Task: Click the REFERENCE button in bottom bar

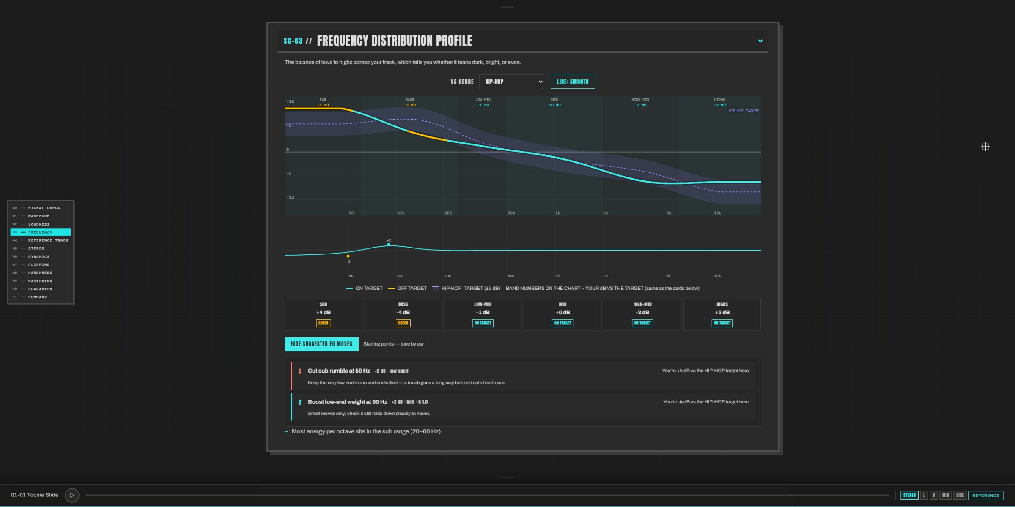Action: pyautogui.click(x=986, y=495)
